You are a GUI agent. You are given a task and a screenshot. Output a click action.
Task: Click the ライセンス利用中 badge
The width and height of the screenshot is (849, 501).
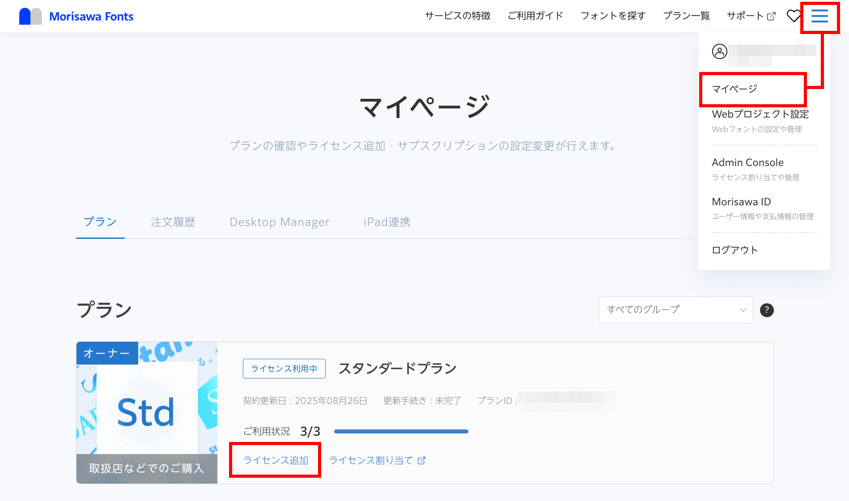click(284, 369)
